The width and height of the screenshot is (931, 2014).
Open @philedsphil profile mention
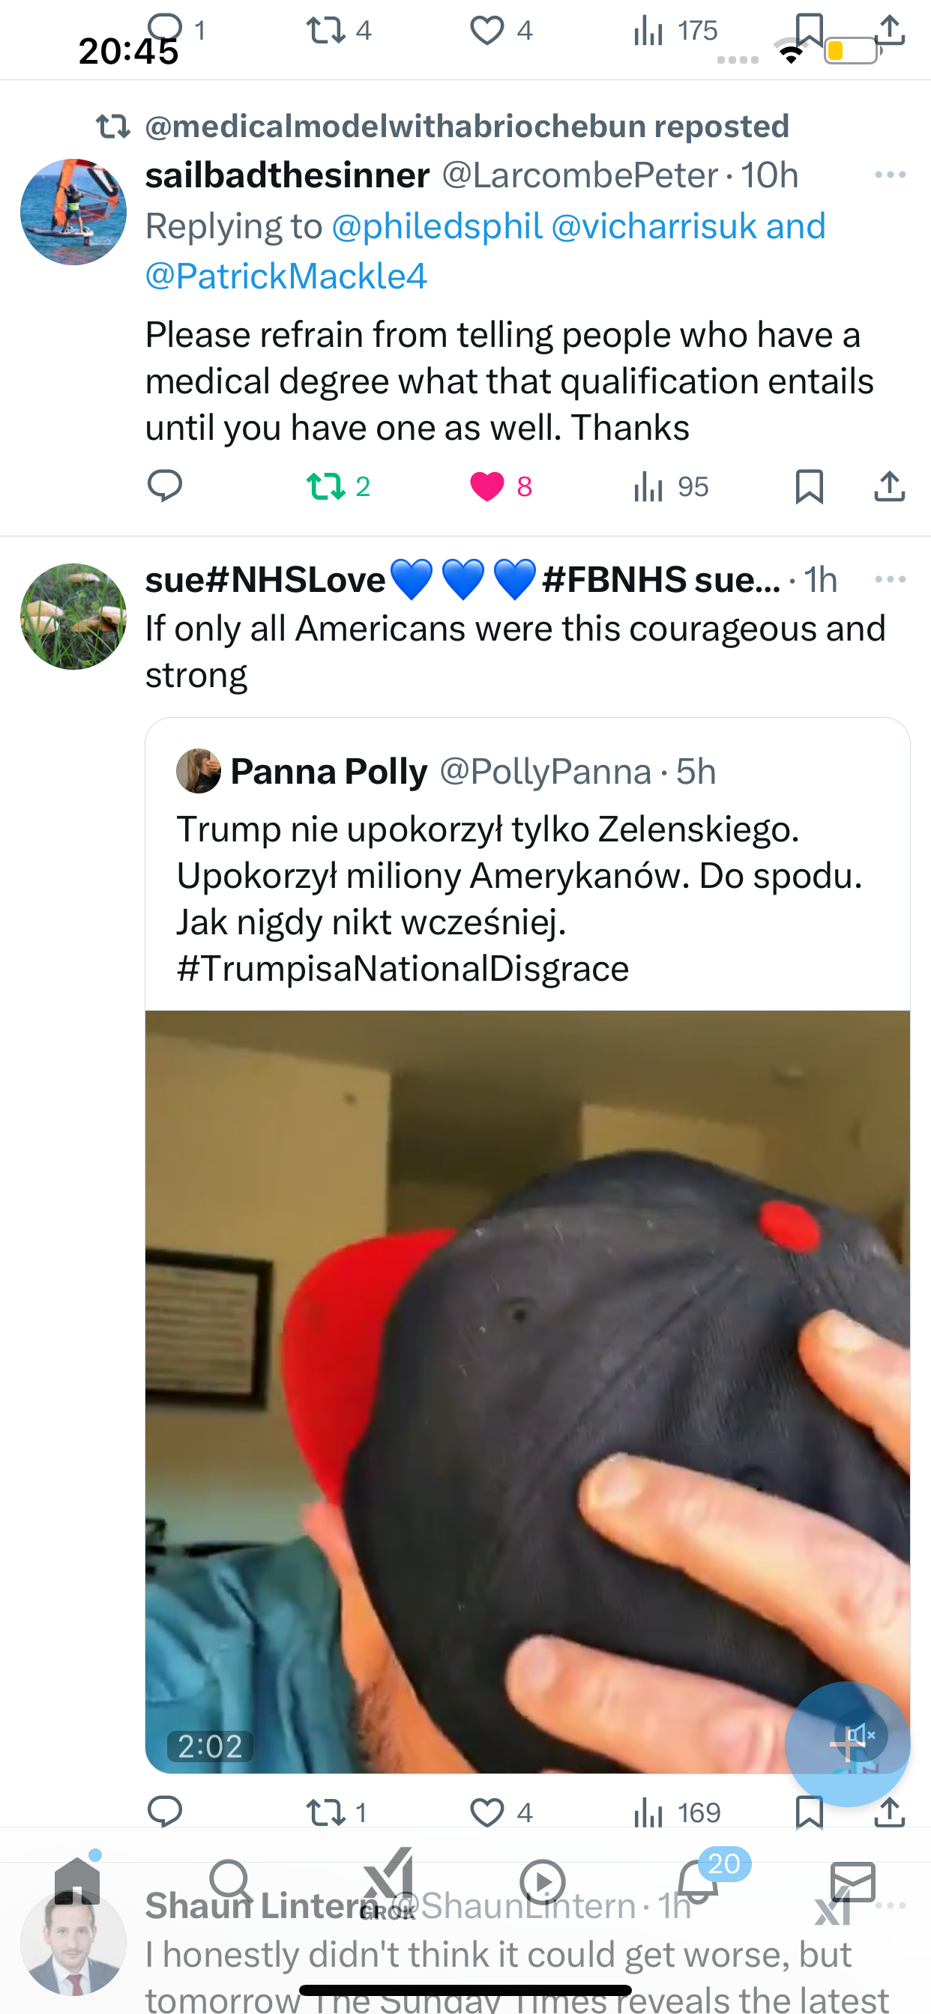[436, 226]
